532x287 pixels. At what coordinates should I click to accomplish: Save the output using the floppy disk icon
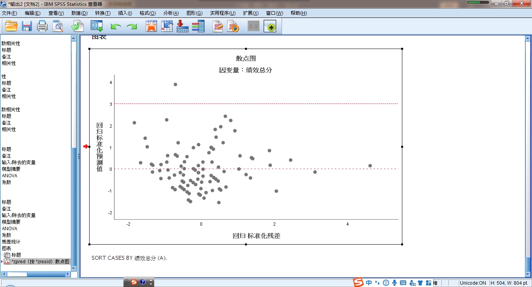tap(27, 26)
